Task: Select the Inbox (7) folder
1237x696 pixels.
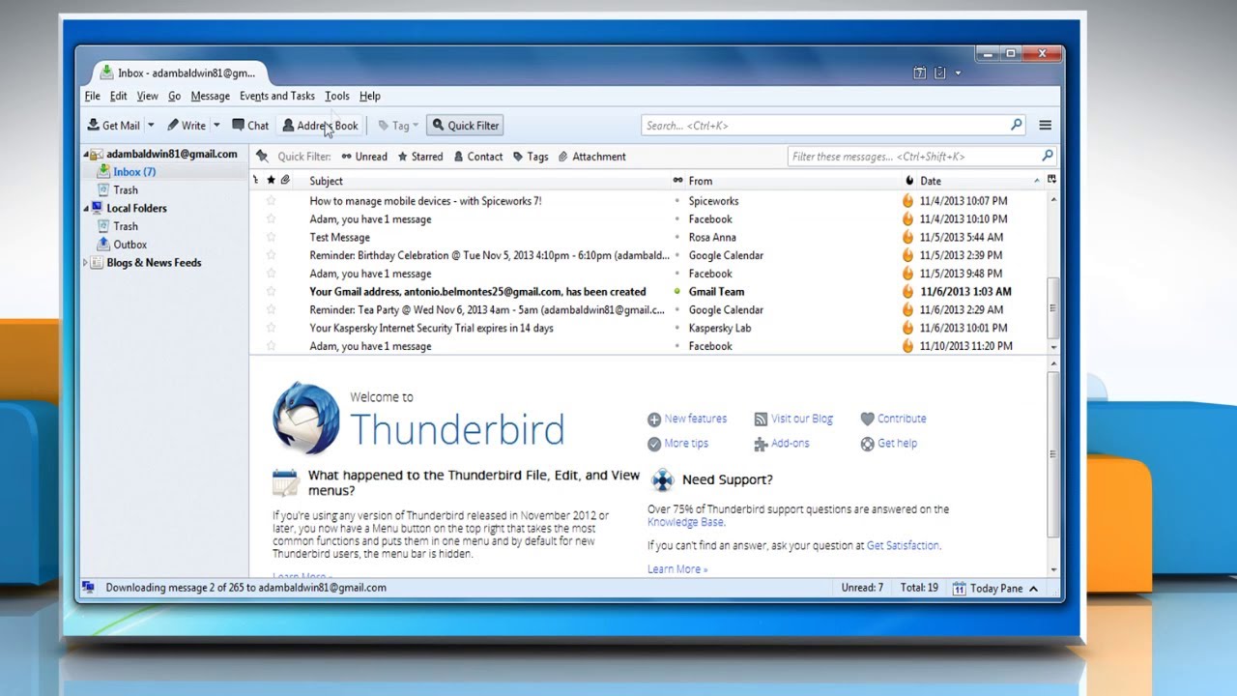Action: [x=134, y=172]
